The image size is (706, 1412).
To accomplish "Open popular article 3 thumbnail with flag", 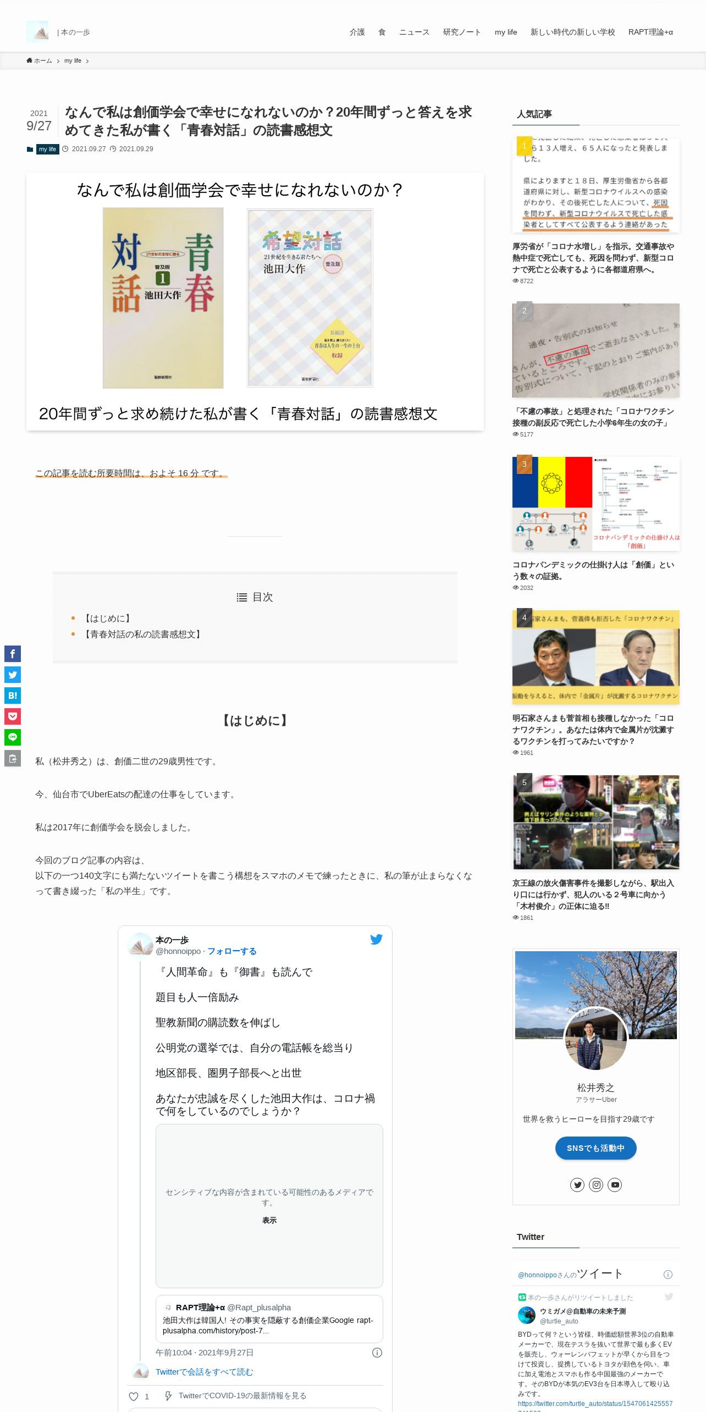I will pos(596,504).
